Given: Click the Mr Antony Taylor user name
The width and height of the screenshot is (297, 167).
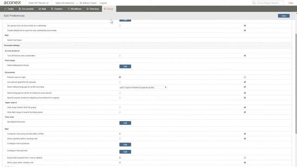Looking at the screenshot, I should (x=88, y=3).
